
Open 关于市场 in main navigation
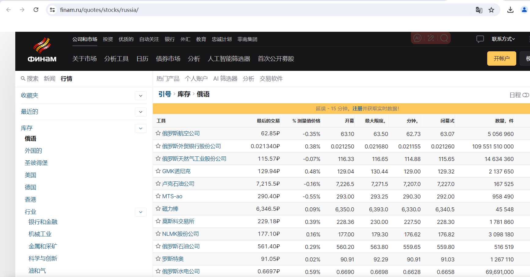85,59
